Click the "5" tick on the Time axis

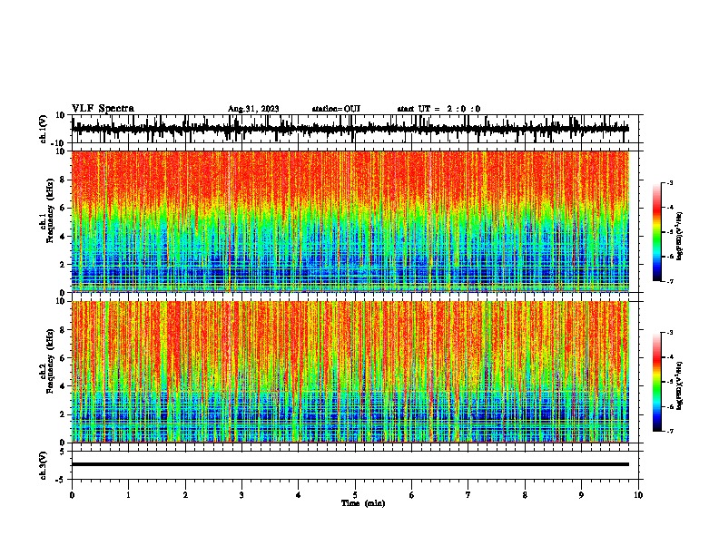point(355,495)
